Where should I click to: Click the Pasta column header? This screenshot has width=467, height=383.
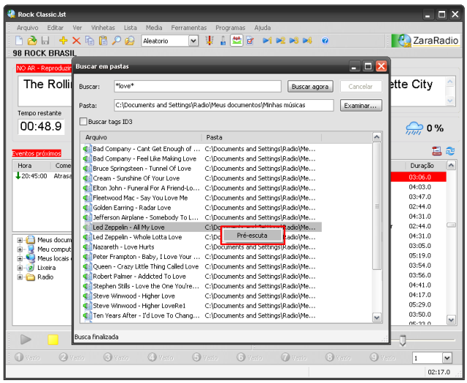coord(262,137)
